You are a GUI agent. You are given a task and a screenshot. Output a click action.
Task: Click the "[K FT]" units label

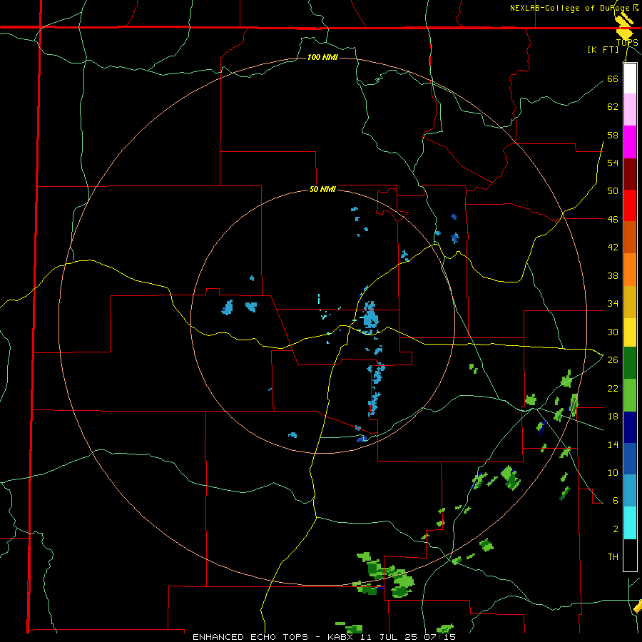(603, 49)
